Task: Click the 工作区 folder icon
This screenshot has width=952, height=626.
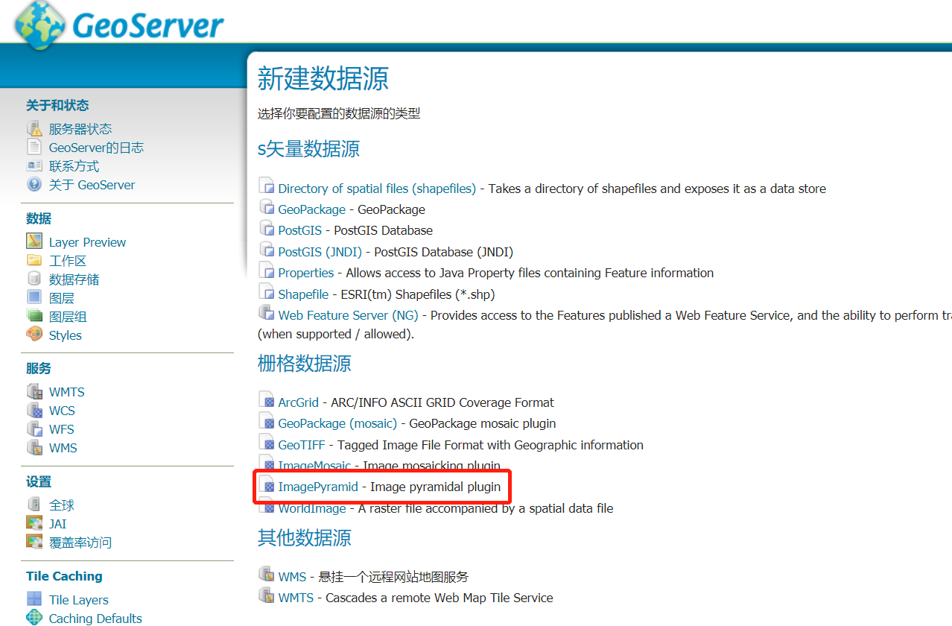Action: click(33, 260)
